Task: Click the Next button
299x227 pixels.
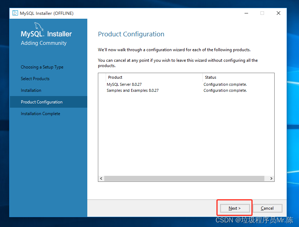Action: tap(235, 208)
